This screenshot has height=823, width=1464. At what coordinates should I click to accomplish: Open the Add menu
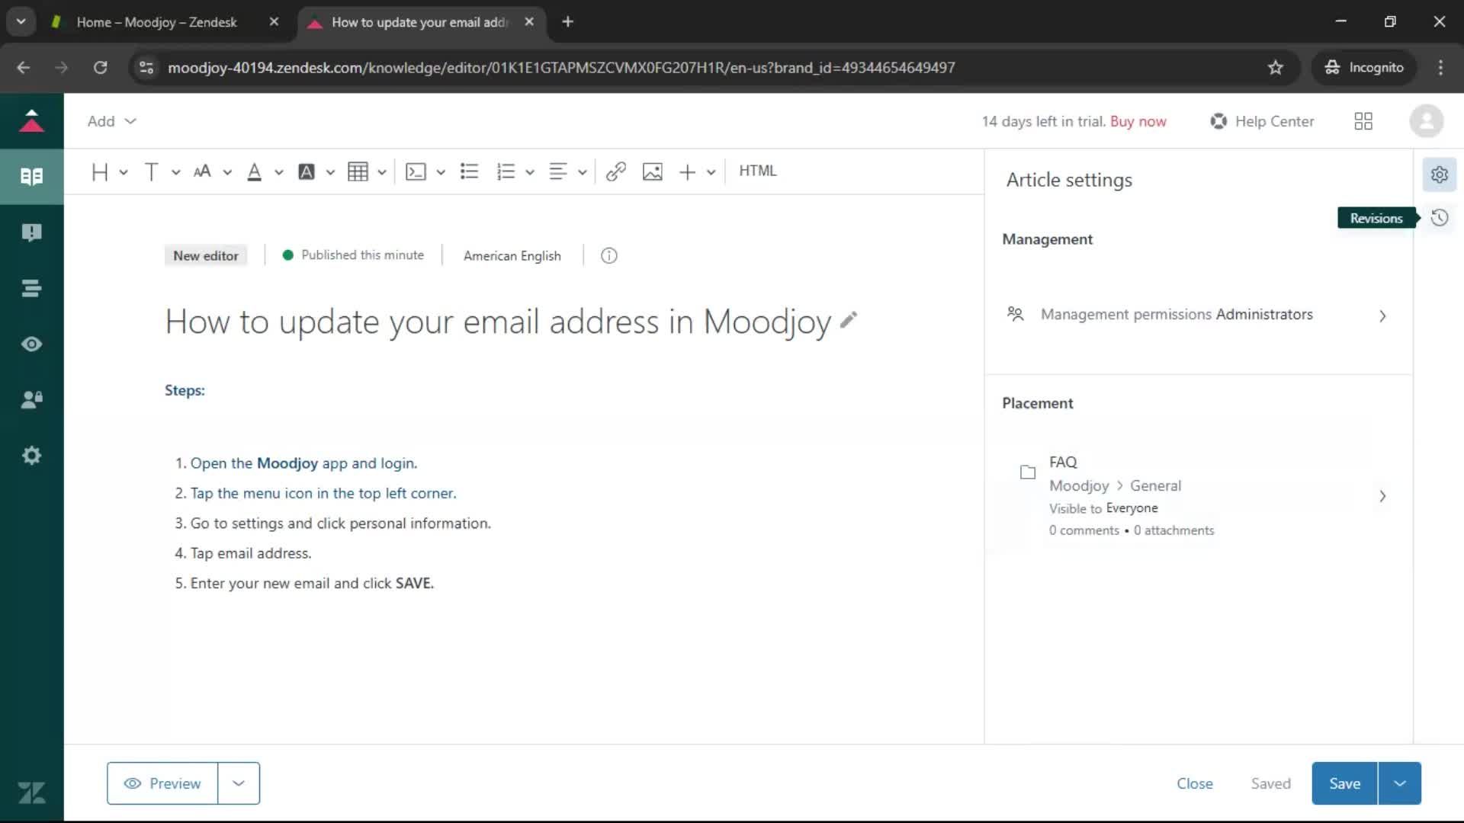[111, 121]
